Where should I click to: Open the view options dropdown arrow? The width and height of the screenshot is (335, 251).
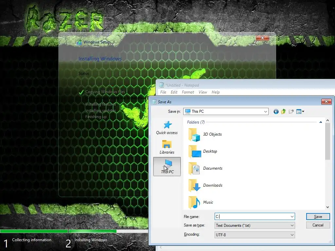(303, 111)
